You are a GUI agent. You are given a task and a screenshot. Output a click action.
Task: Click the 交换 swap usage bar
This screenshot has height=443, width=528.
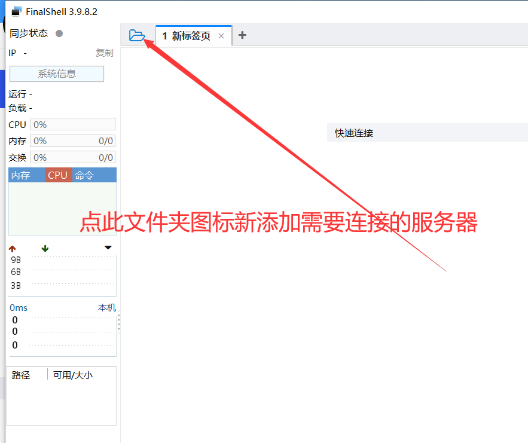click(x=72, y=157)
